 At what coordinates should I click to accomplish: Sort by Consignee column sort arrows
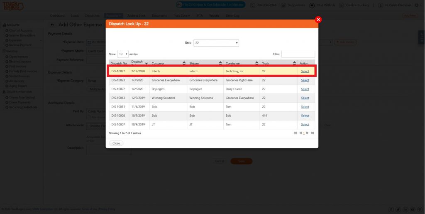coord(256,63)
